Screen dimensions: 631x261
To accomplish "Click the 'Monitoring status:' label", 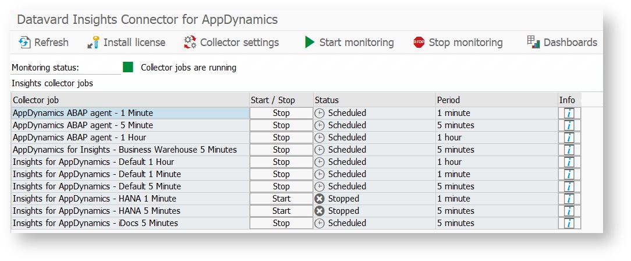I will [x=45, y=68].
